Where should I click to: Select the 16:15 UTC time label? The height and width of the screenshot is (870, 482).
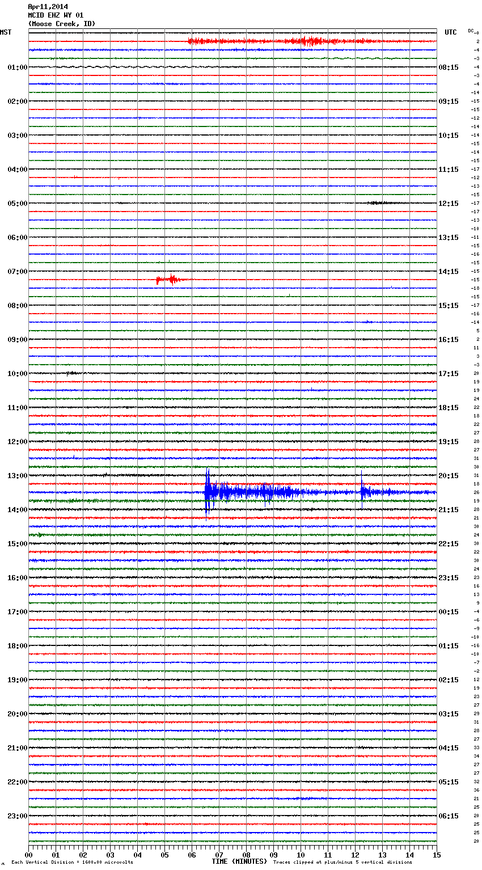(x=449, y=340)
